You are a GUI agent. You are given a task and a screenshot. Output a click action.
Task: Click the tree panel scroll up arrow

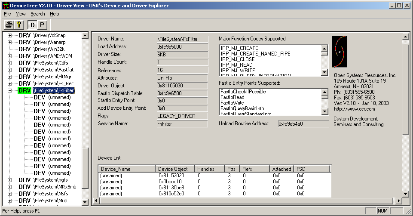coord(85,35)
